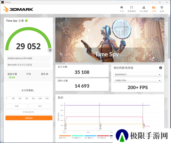
Task: Click the green validation check next to Time Spy score
Action: click(x=26, y=21)
